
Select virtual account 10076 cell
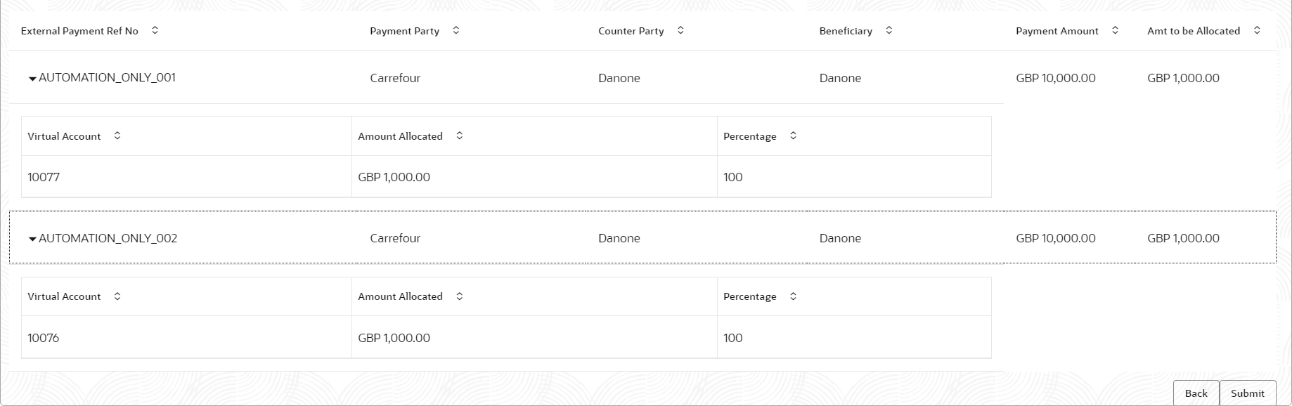coord(44,338)
